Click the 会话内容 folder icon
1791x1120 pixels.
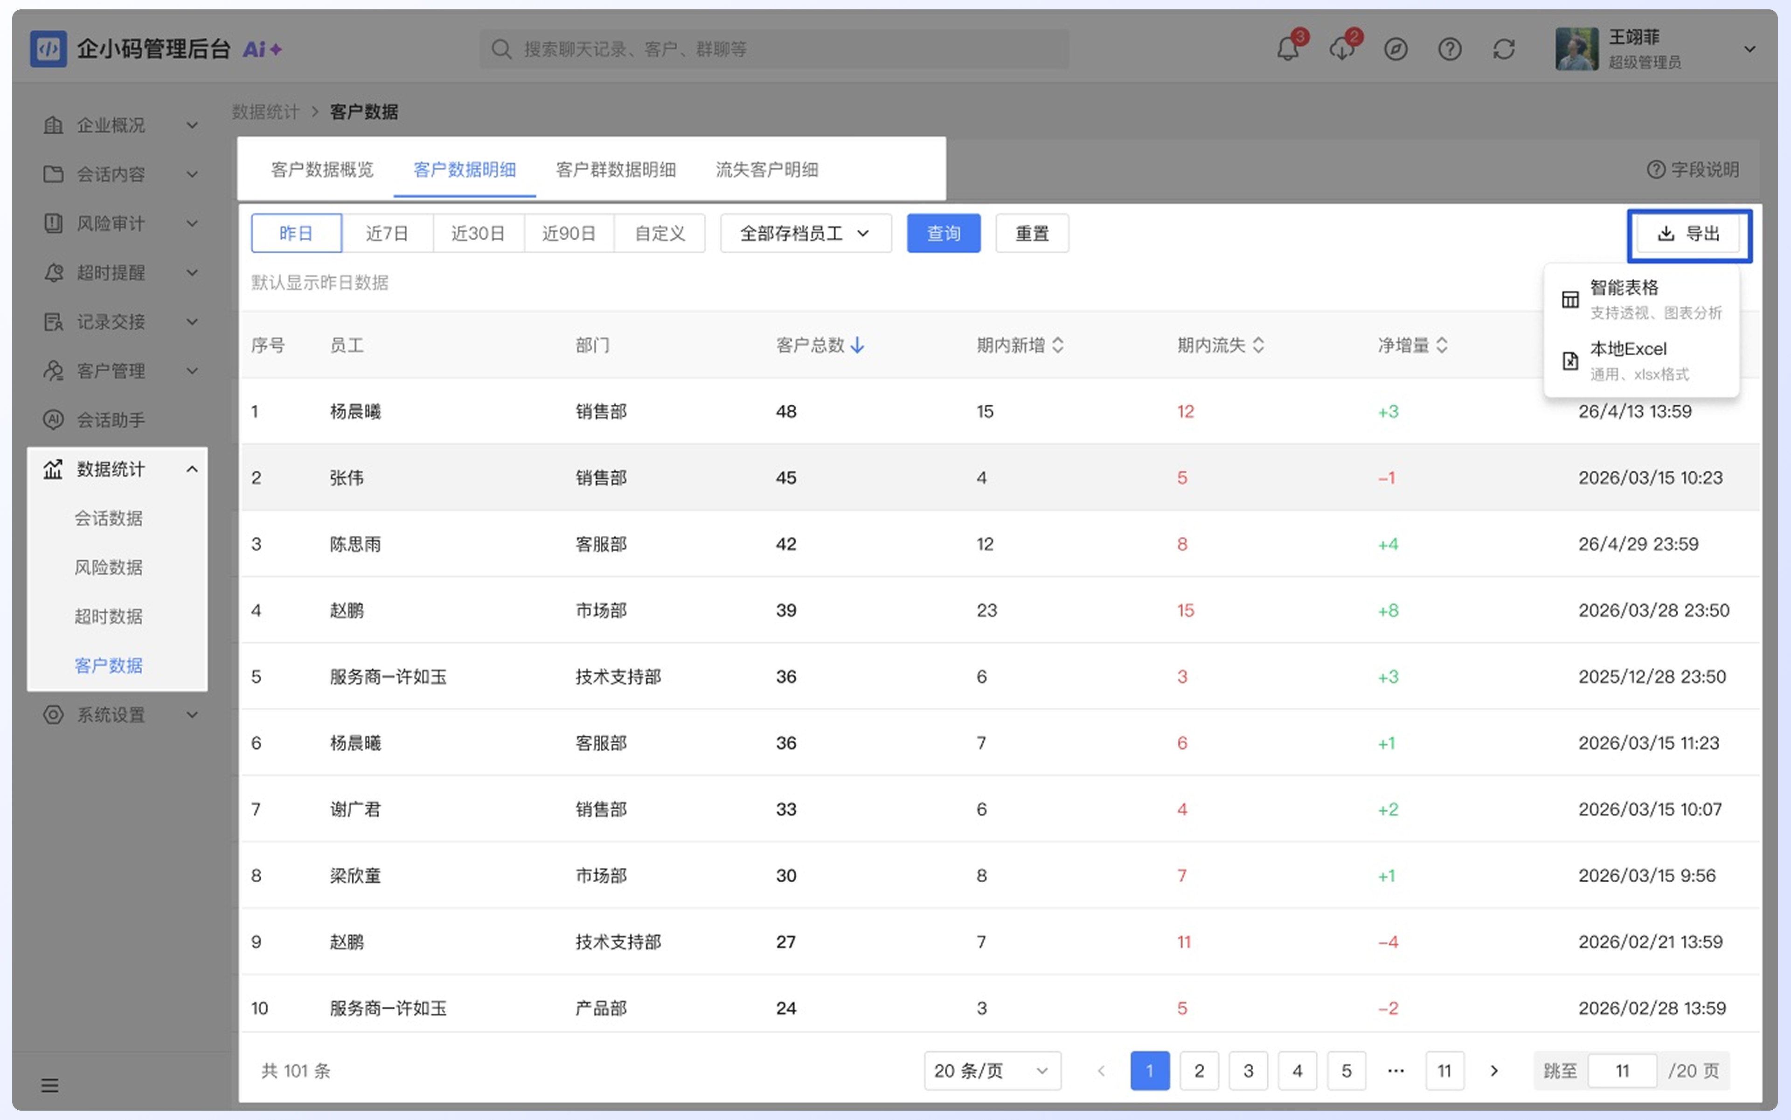(x=53, y=174)
